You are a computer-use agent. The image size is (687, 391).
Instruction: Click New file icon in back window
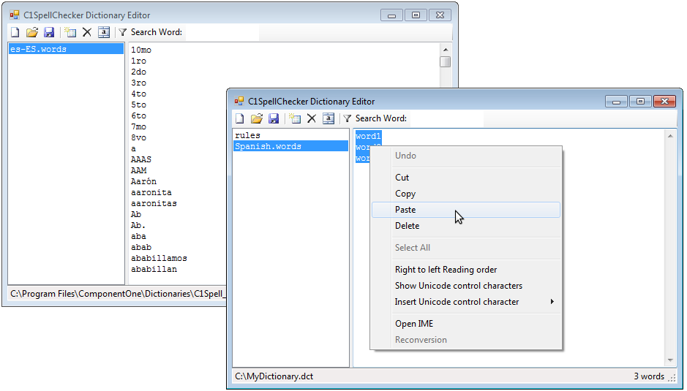click(15, 32)
